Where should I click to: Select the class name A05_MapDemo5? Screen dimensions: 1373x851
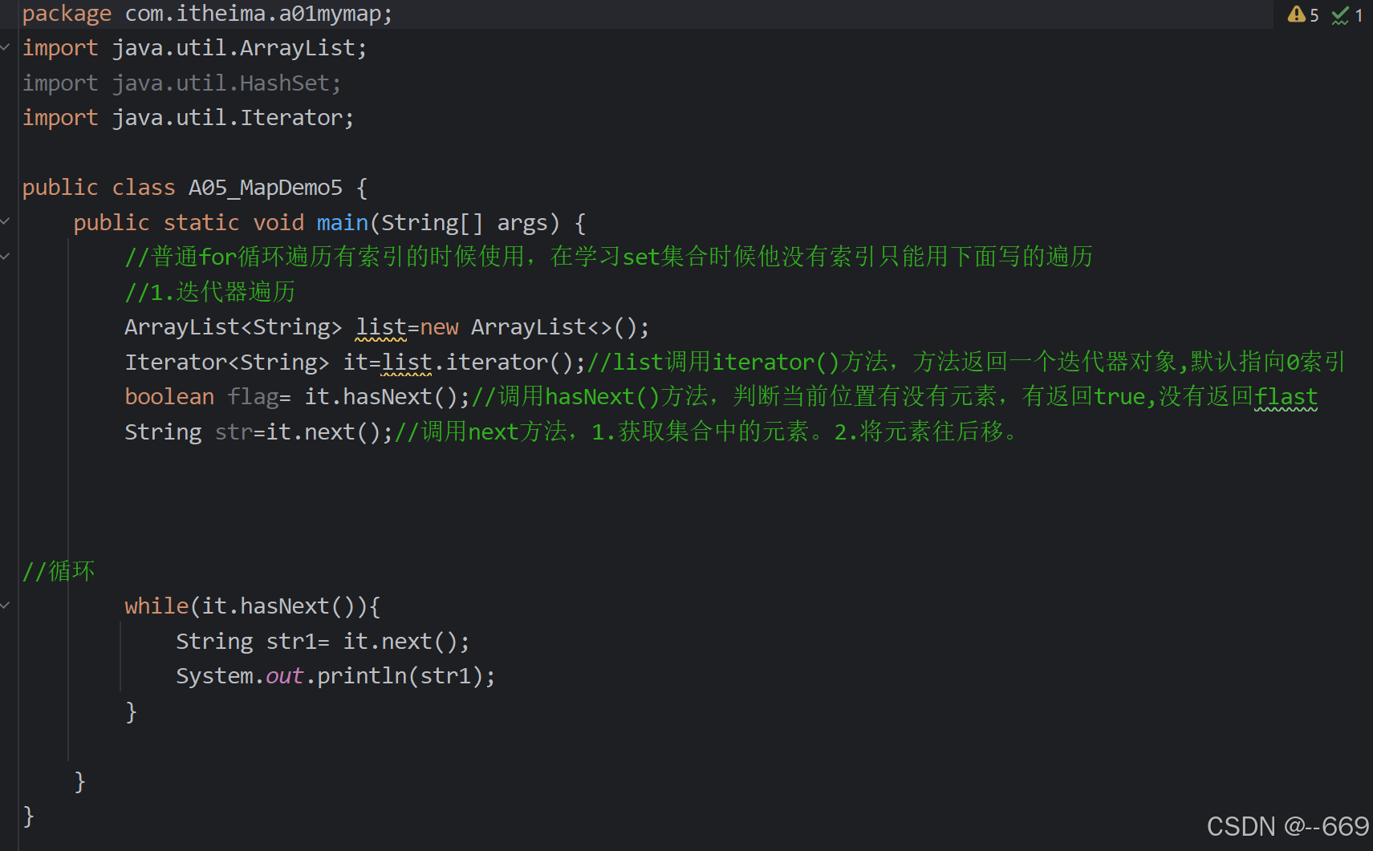265,187
